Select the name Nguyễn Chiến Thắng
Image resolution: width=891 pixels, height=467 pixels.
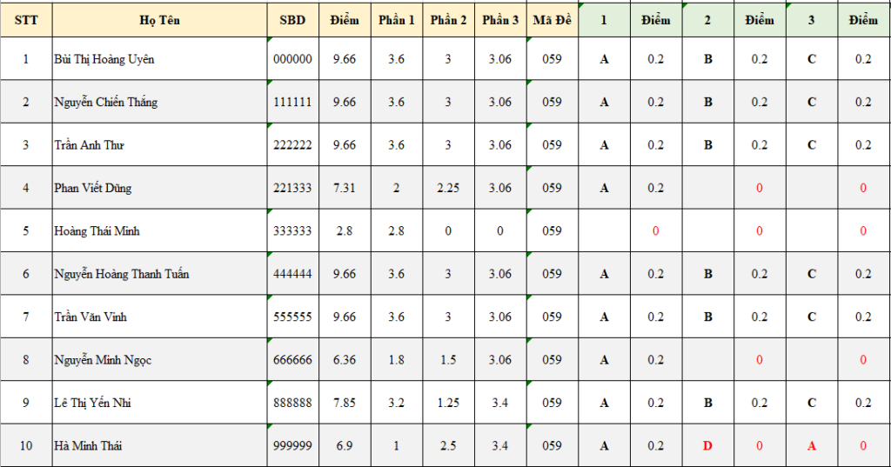click(105, 103)
